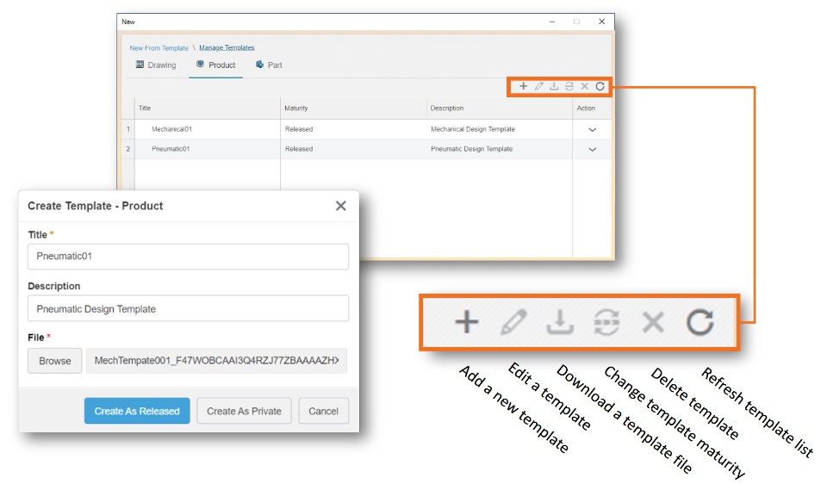Cancel the Create Template dialog
827x490 pixels.
[323, 411]
